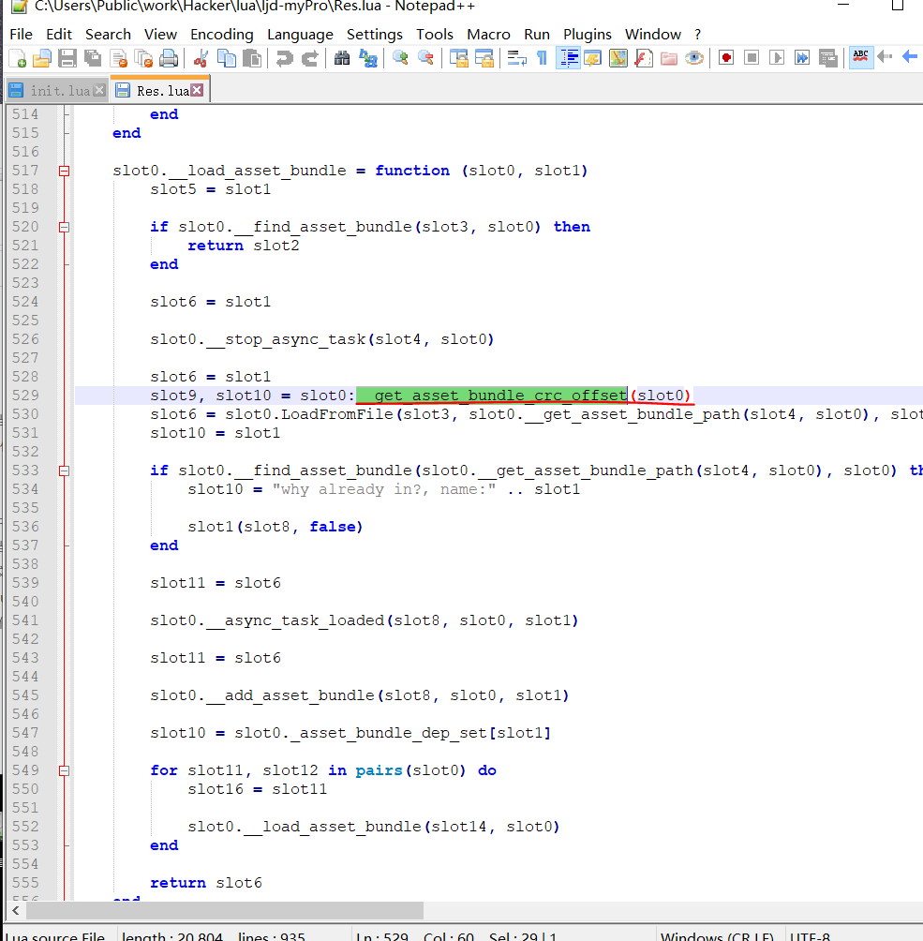The width and height of the screenshot is (923, 941).
Task: Open the File menu
Action: pos(21,34)
